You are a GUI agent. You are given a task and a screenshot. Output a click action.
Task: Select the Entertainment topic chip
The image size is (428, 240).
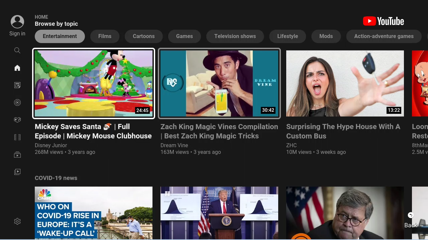click(x=60, y=36)
